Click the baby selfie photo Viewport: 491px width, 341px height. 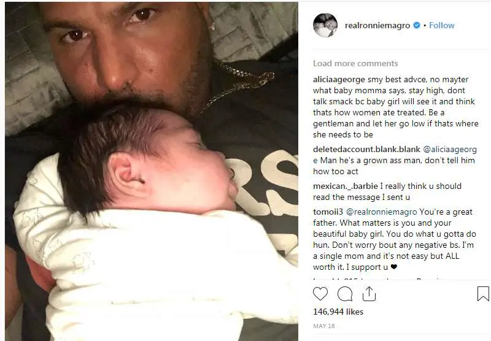click(x=152, y=170)
